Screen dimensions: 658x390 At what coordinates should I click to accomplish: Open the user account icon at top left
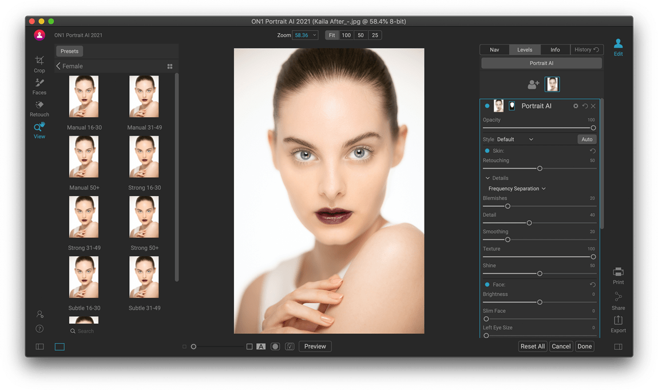pyautogui.click(x=39, y=35)
